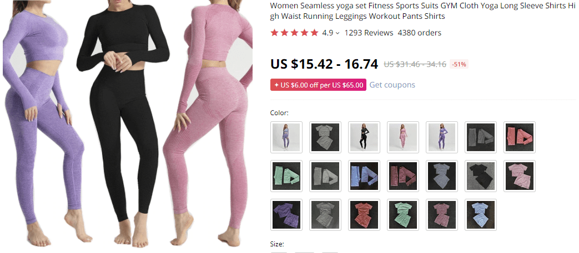Click the US $6.00 off coupon badge
This screenshot has width=579, height=253.
[x=318, y=85]
